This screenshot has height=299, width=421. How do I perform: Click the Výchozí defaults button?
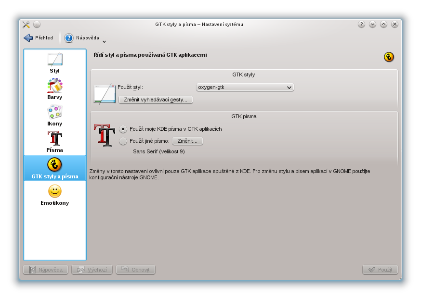92,270
